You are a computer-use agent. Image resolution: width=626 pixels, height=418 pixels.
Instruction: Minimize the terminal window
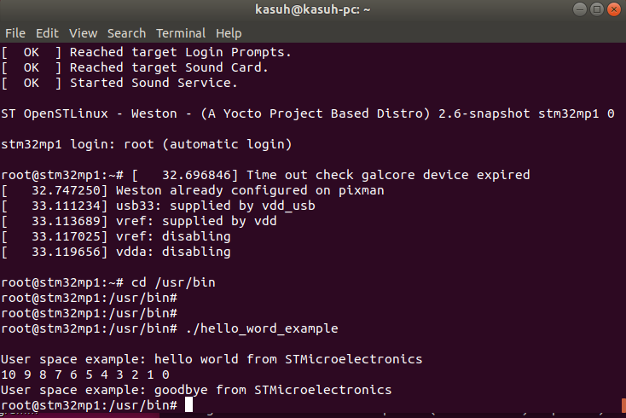(x=580, y=9)
